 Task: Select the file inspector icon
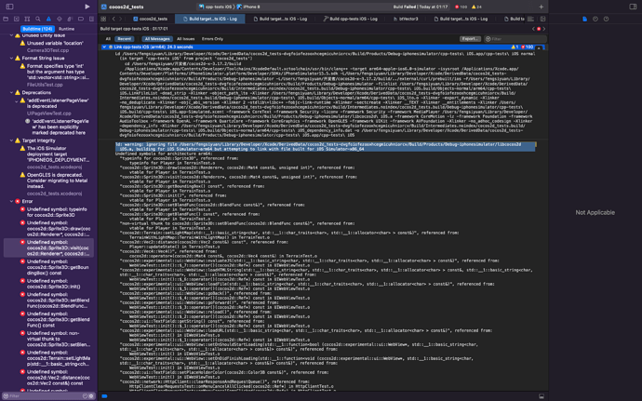click(584, 19)
